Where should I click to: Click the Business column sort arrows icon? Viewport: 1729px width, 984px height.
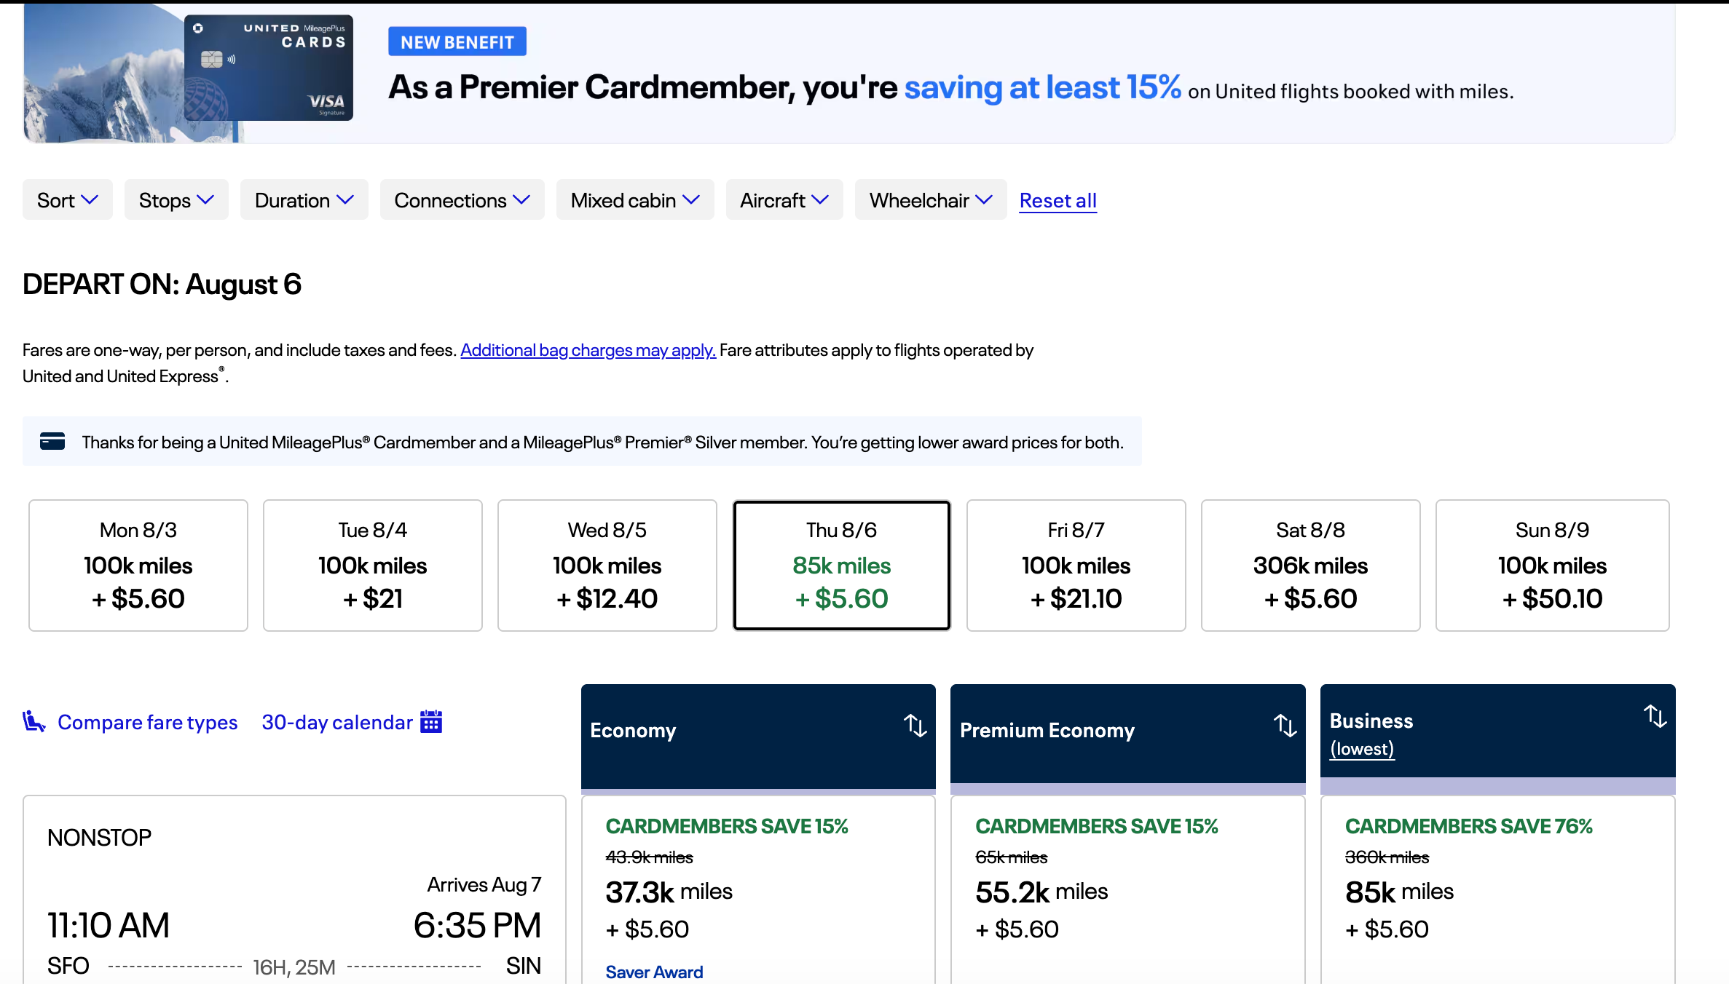click(x=1655, y=716)
